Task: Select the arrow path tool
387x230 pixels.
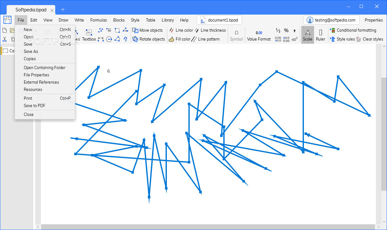Action: [125, 30]
